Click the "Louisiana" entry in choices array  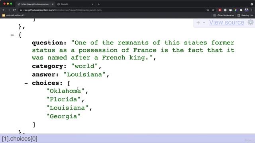tap(67, 108)
